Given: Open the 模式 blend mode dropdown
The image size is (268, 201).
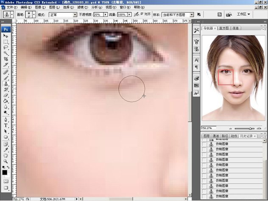Looking at the screenshot, I should (x=63, y=14).
